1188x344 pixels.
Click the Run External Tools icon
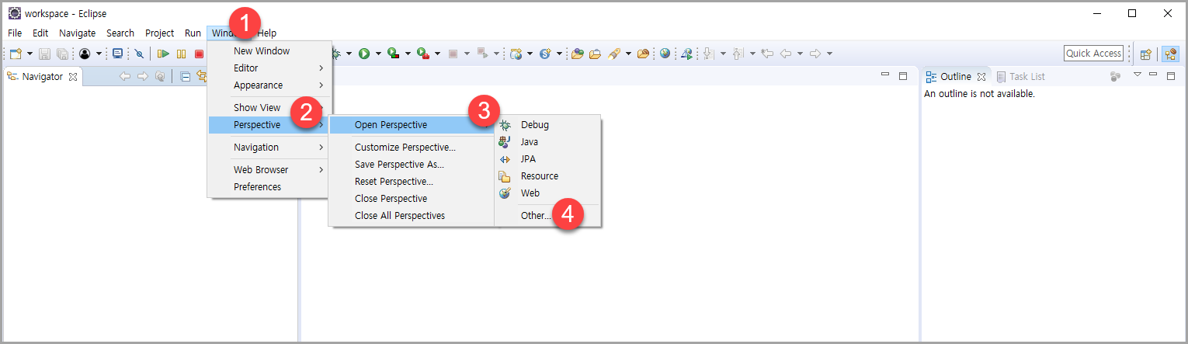(x=423, y=54)
